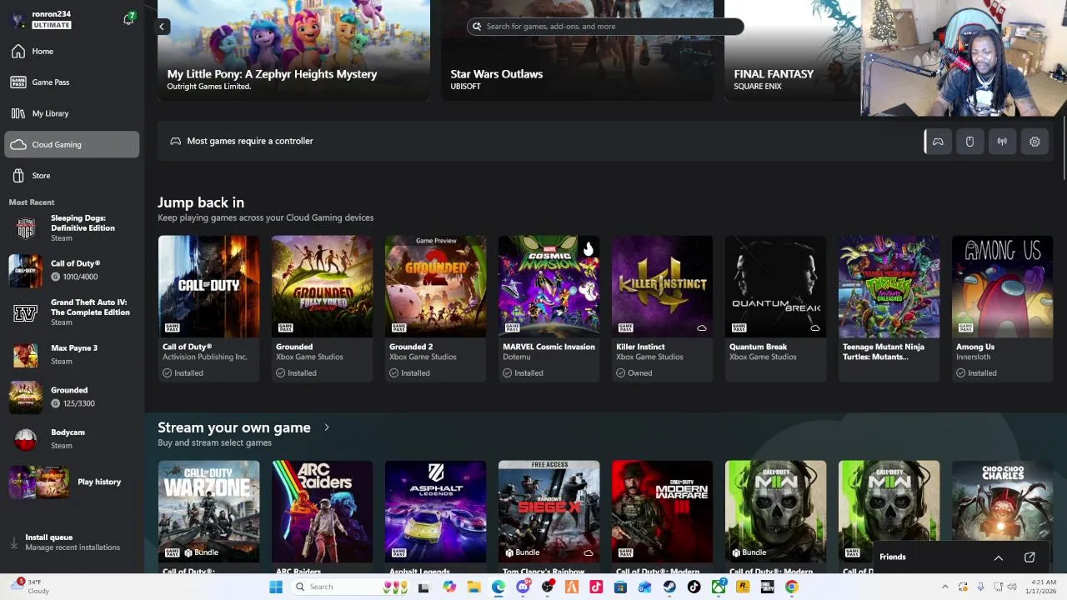Viewport: 1067px width, 600px height.
Task: Open Grand Theft Auto IV recent entry
Action: click(72, 312)
